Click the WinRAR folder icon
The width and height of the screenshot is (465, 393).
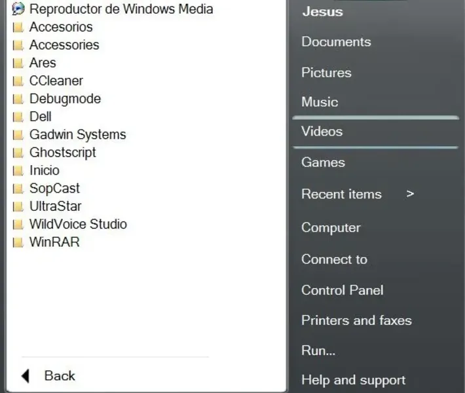(18, 242)
